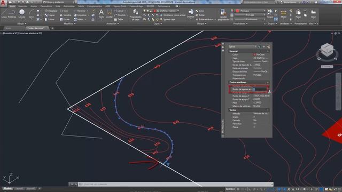Collapse the General section in Properties

tap(268, 51)
